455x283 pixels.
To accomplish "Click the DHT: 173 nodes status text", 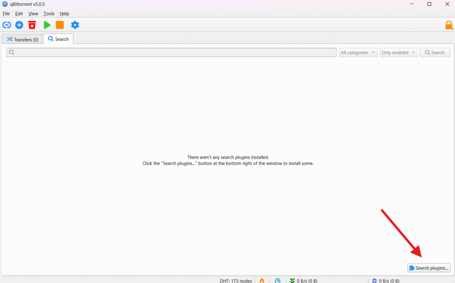I will [236, 281].
